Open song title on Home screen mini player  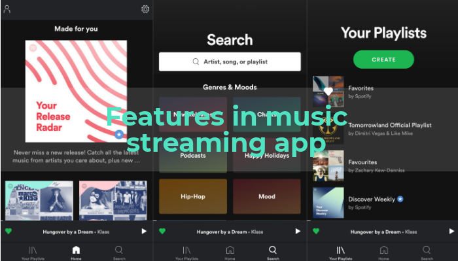[x=76, y=232]
